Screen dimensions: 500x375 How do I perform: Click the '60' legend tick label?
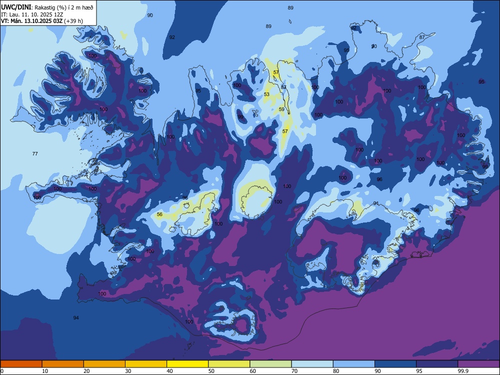tap(253, 371)
